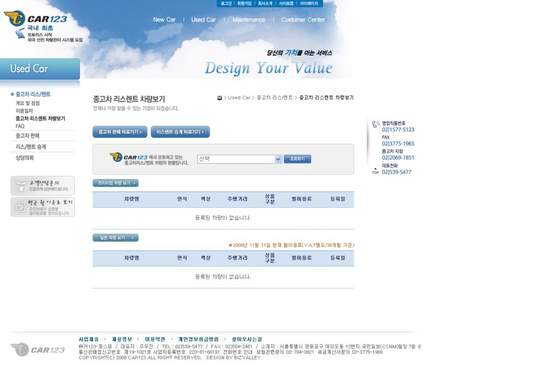Open FAQ in the left sidebar
The width and height of the screenshot is (535, 366).
(x=20, y=126)
